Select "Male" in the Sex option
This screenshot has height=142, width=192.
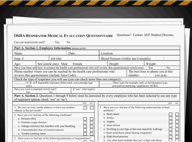click(64, 64)
